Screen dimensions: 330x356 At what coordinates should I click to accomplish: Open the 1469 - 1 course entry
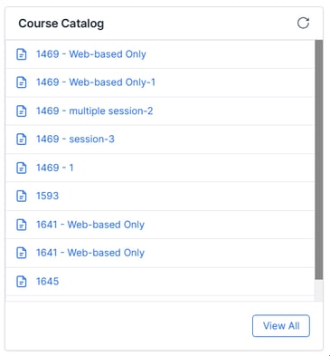pyautogui.click(x=54, y=168)
